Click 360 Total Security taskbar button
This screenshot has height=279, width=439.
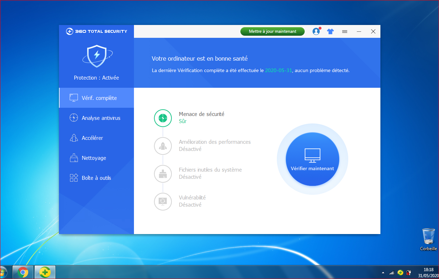[45, 272]
